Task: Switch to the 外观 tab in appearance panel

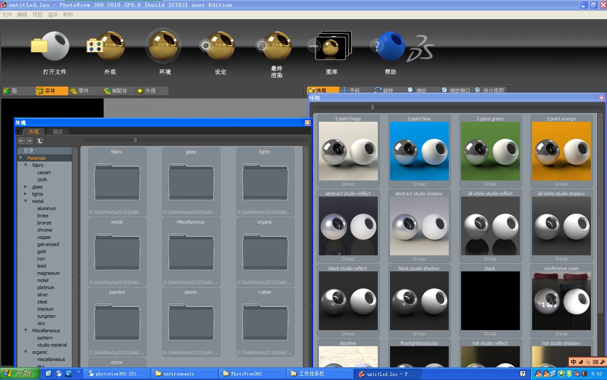Action: (33, 132)
